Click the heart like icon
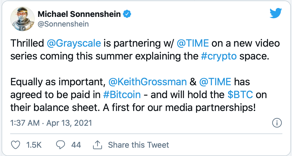This screenshot has width=292, height=156. click(x=17, y=145)
